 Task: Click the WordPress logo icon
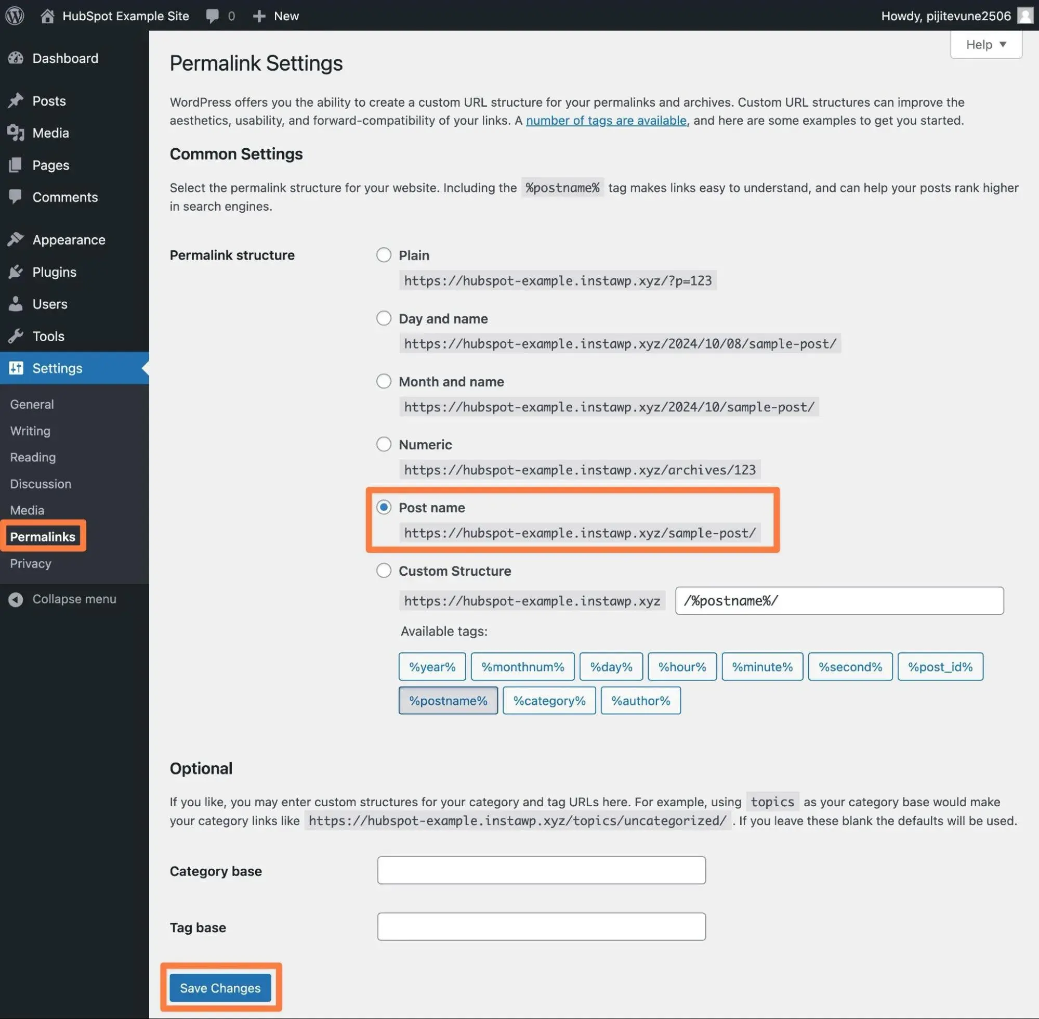[x=15, y=16]
